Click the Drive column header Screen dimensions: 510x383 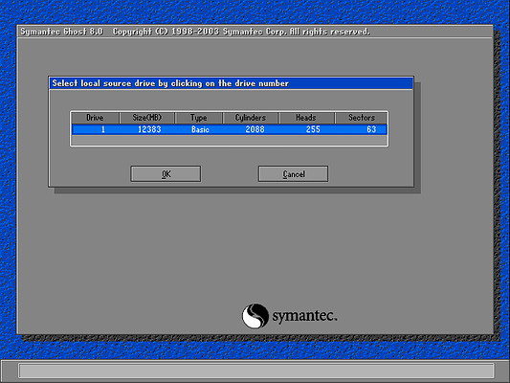[95, 118]
